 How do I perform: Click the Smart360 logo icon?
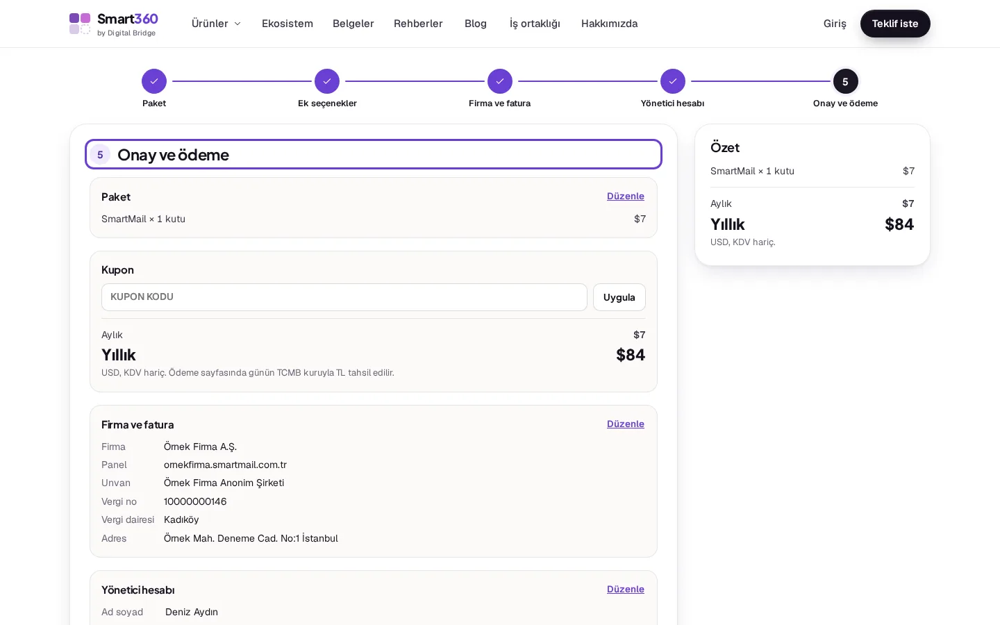80,24
